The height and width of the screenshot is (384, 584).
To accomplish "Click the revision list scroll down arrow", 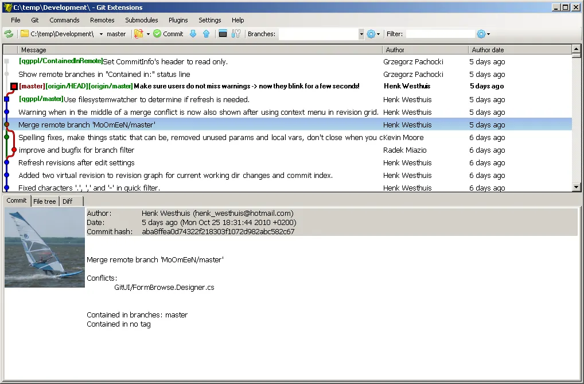I will [x=576, y=187].
